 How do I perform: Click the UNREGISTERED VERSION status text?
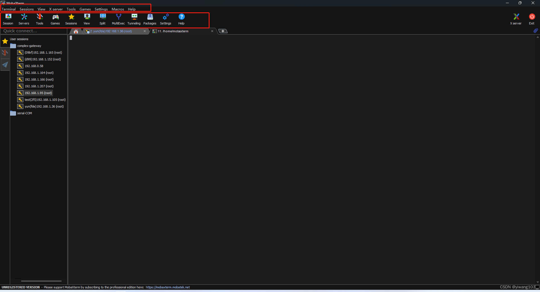21,287
